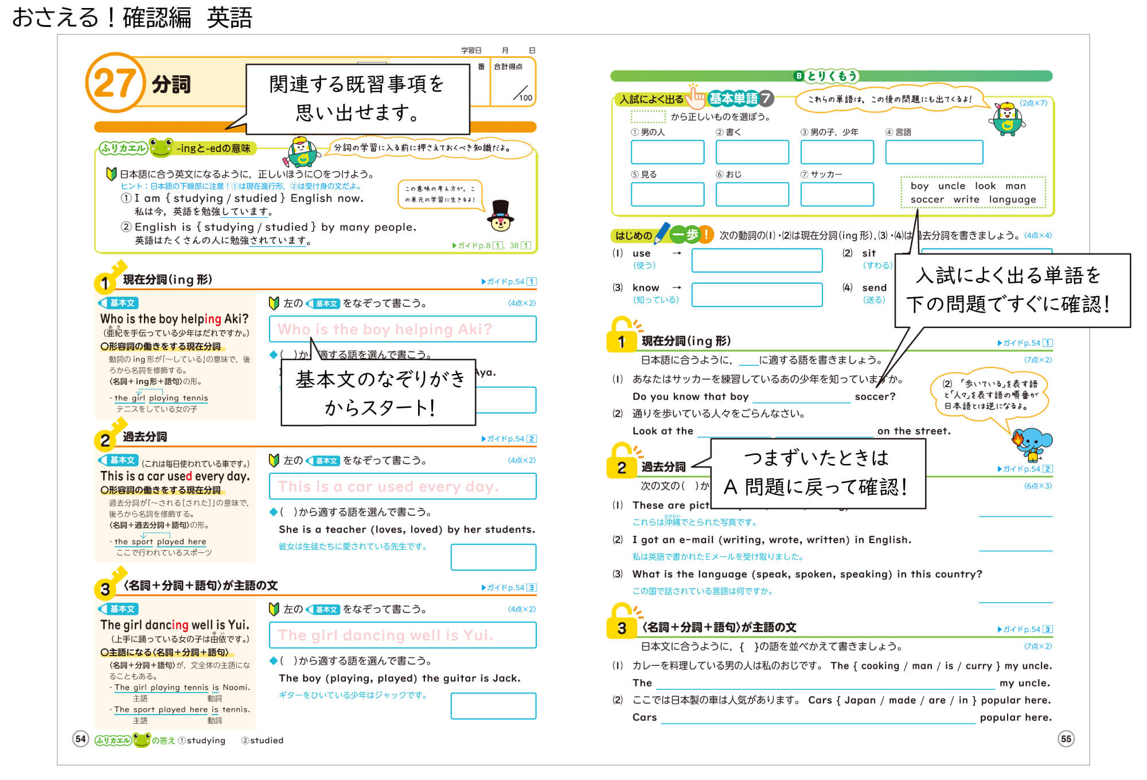Click the example phrase the girl playing tennis
This screenshot has height=780, width=1147.
(161, 398)
